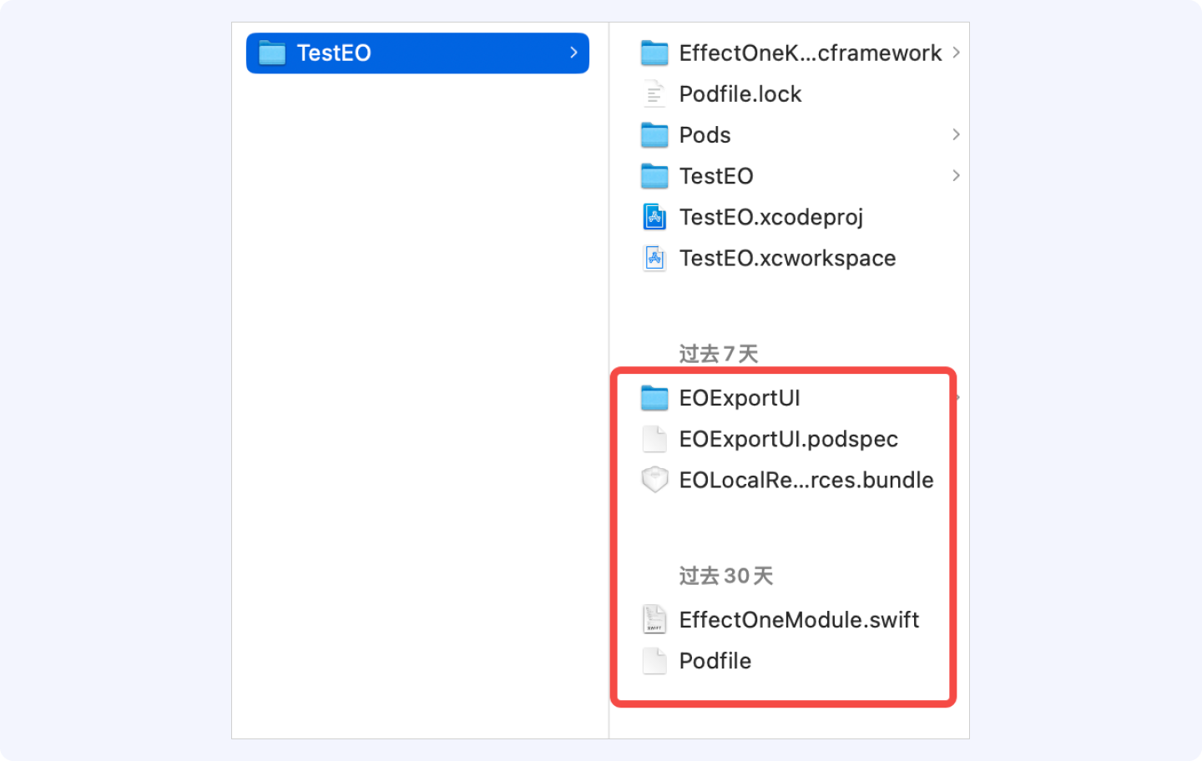The image size is (1202, 761).
Task: Expand the selected TestEO folder chevron
Action: pyautogui.click(x=573, y=53)
